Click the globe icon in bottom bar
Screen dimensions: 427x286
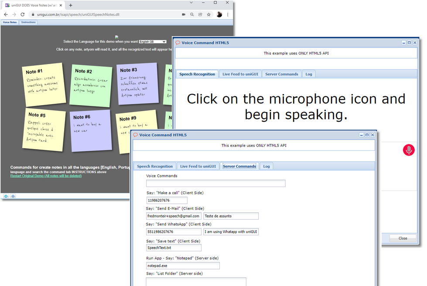(x=13, y=196)
